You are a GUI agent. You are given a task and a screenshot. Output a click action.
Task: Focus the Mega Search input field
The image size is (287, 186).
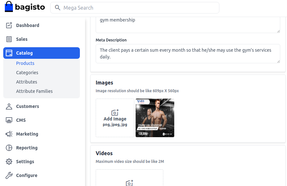click(139, 8)
